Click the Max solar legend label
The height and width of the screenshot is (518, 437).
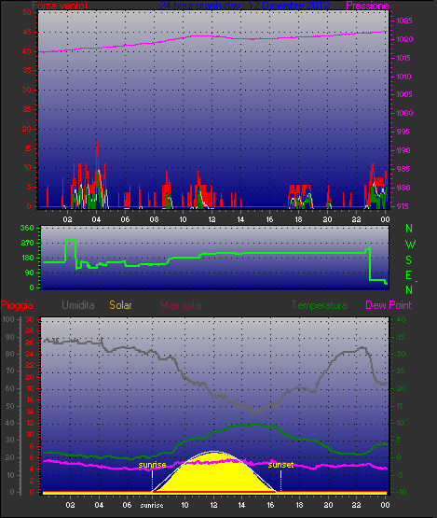pos(182,305)
